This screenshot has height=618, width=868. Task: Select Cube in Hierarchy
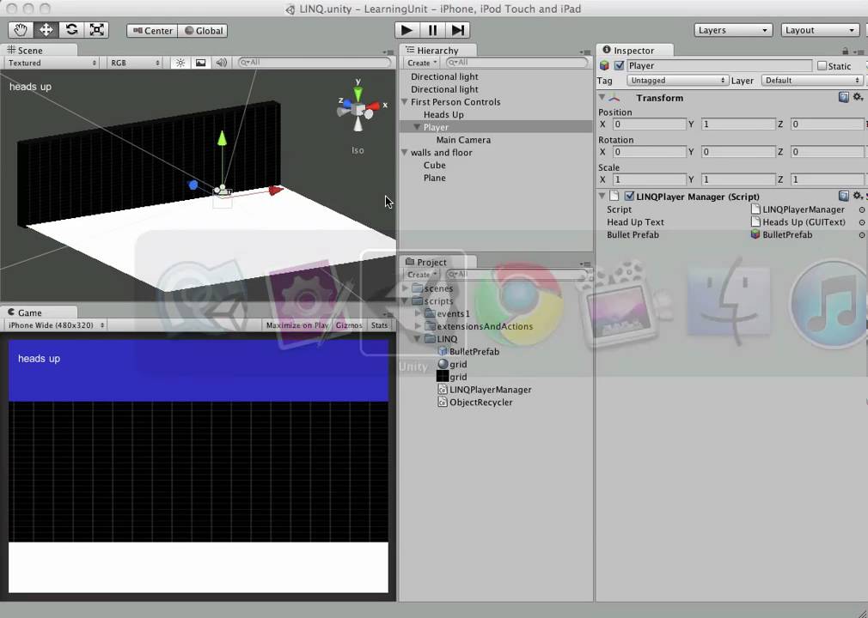click(435, 166)
